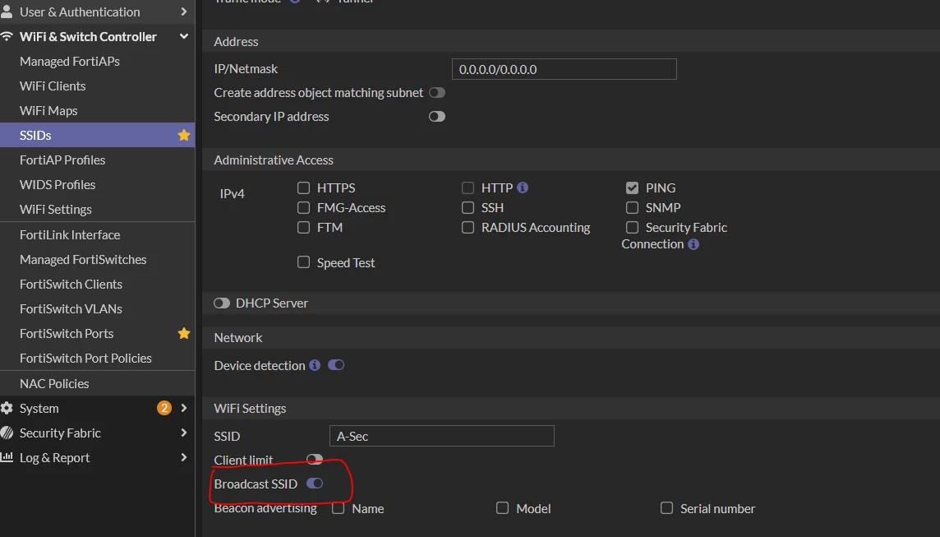This screenshot has width=940, height=537.
Task: Click the IP/Netmask input field
Action: 564,69
